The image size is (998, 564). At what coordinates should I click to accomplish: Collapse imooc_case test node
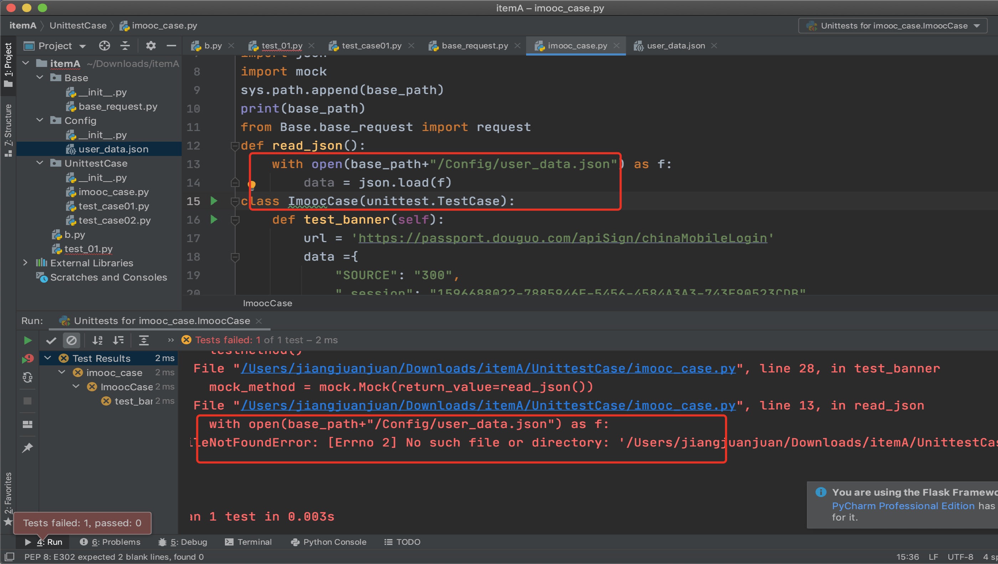[x=62, y=372]
